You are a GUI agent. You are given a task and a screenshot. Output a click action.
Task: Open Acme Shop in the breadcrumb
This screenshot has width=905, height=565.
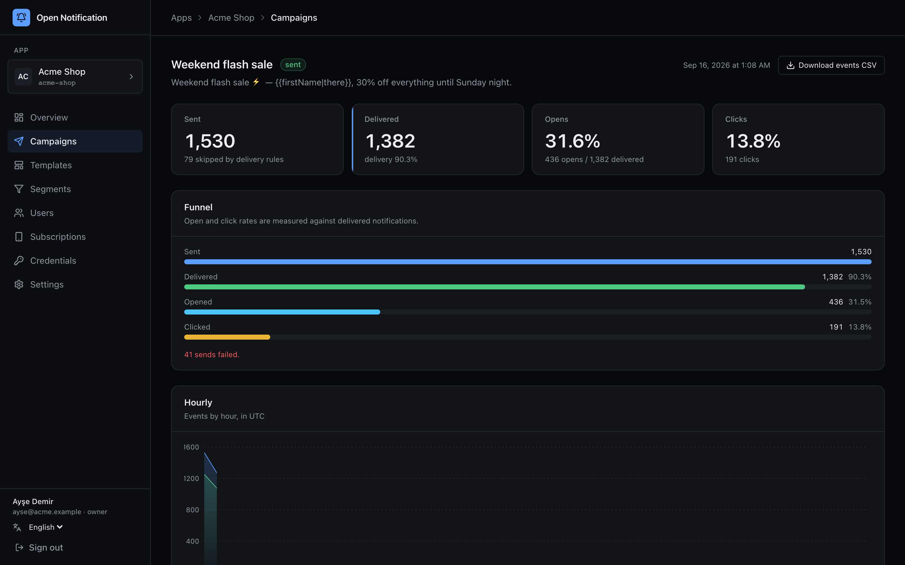pyautogui.click(x=231, y=18)
